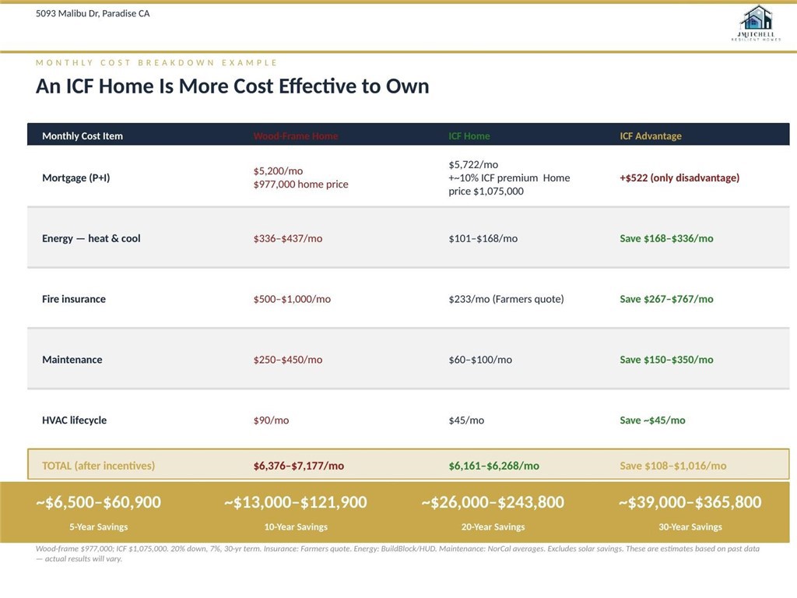Screen dimensions: 797x598
Task: Click the Energy — heat & cool row label
Action: point(91,238)
